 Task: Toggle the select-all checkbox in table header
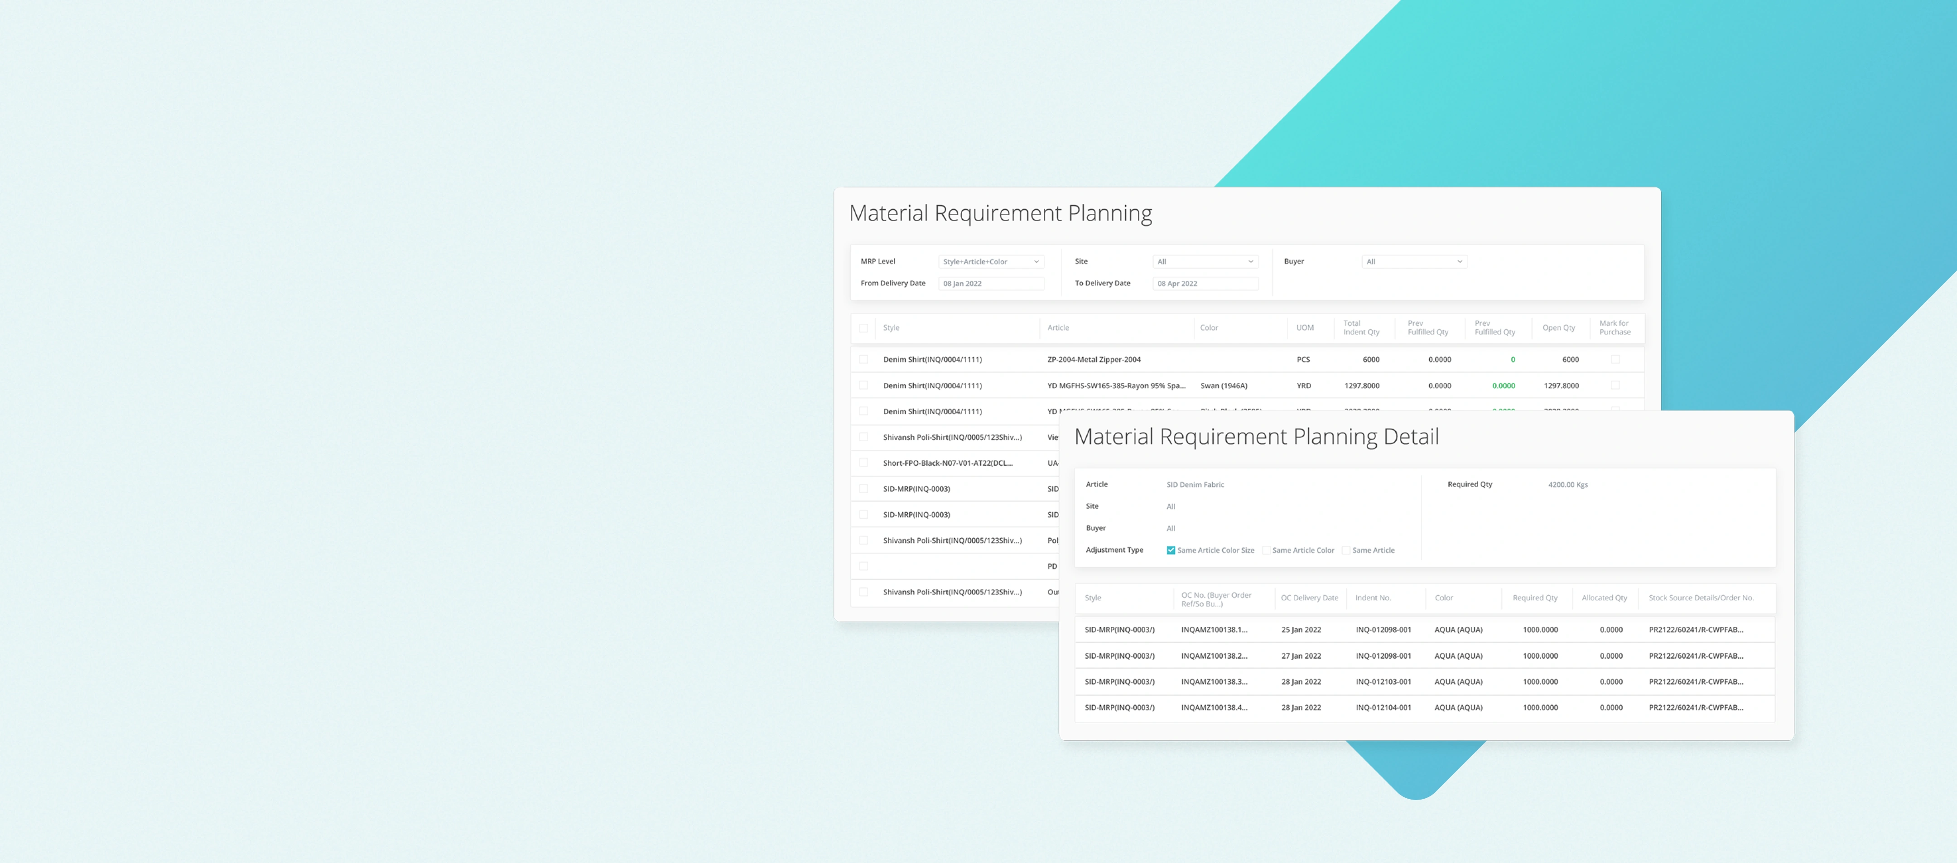863,328
